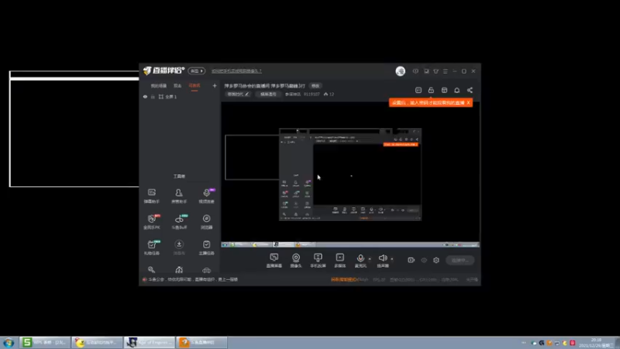Expand speaker options arrow
This screenshot has height=349, width=620.
pyautogui.click(x=392, y=259)
